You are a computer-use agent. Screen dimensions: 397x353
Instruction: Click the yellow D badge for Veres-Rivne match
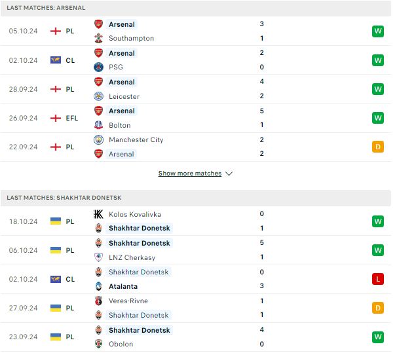(378, 308)
